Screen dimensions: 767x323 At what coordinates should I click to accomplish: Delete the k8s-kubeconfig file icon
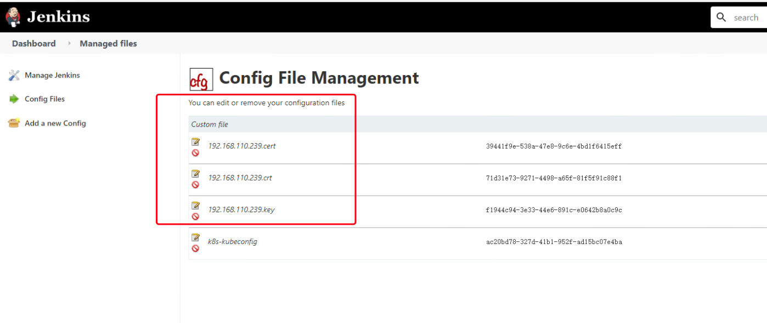pos(195,248)
